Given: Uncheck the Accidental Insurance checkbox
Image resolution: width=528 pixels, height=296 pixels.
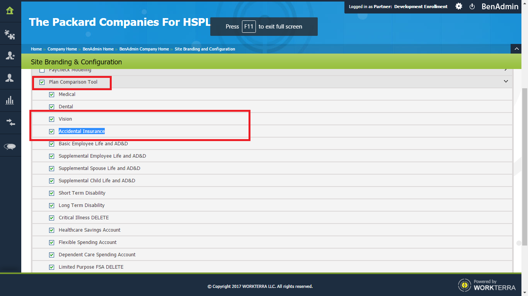Looking at the screenshot, I should (x=52, y=131).
